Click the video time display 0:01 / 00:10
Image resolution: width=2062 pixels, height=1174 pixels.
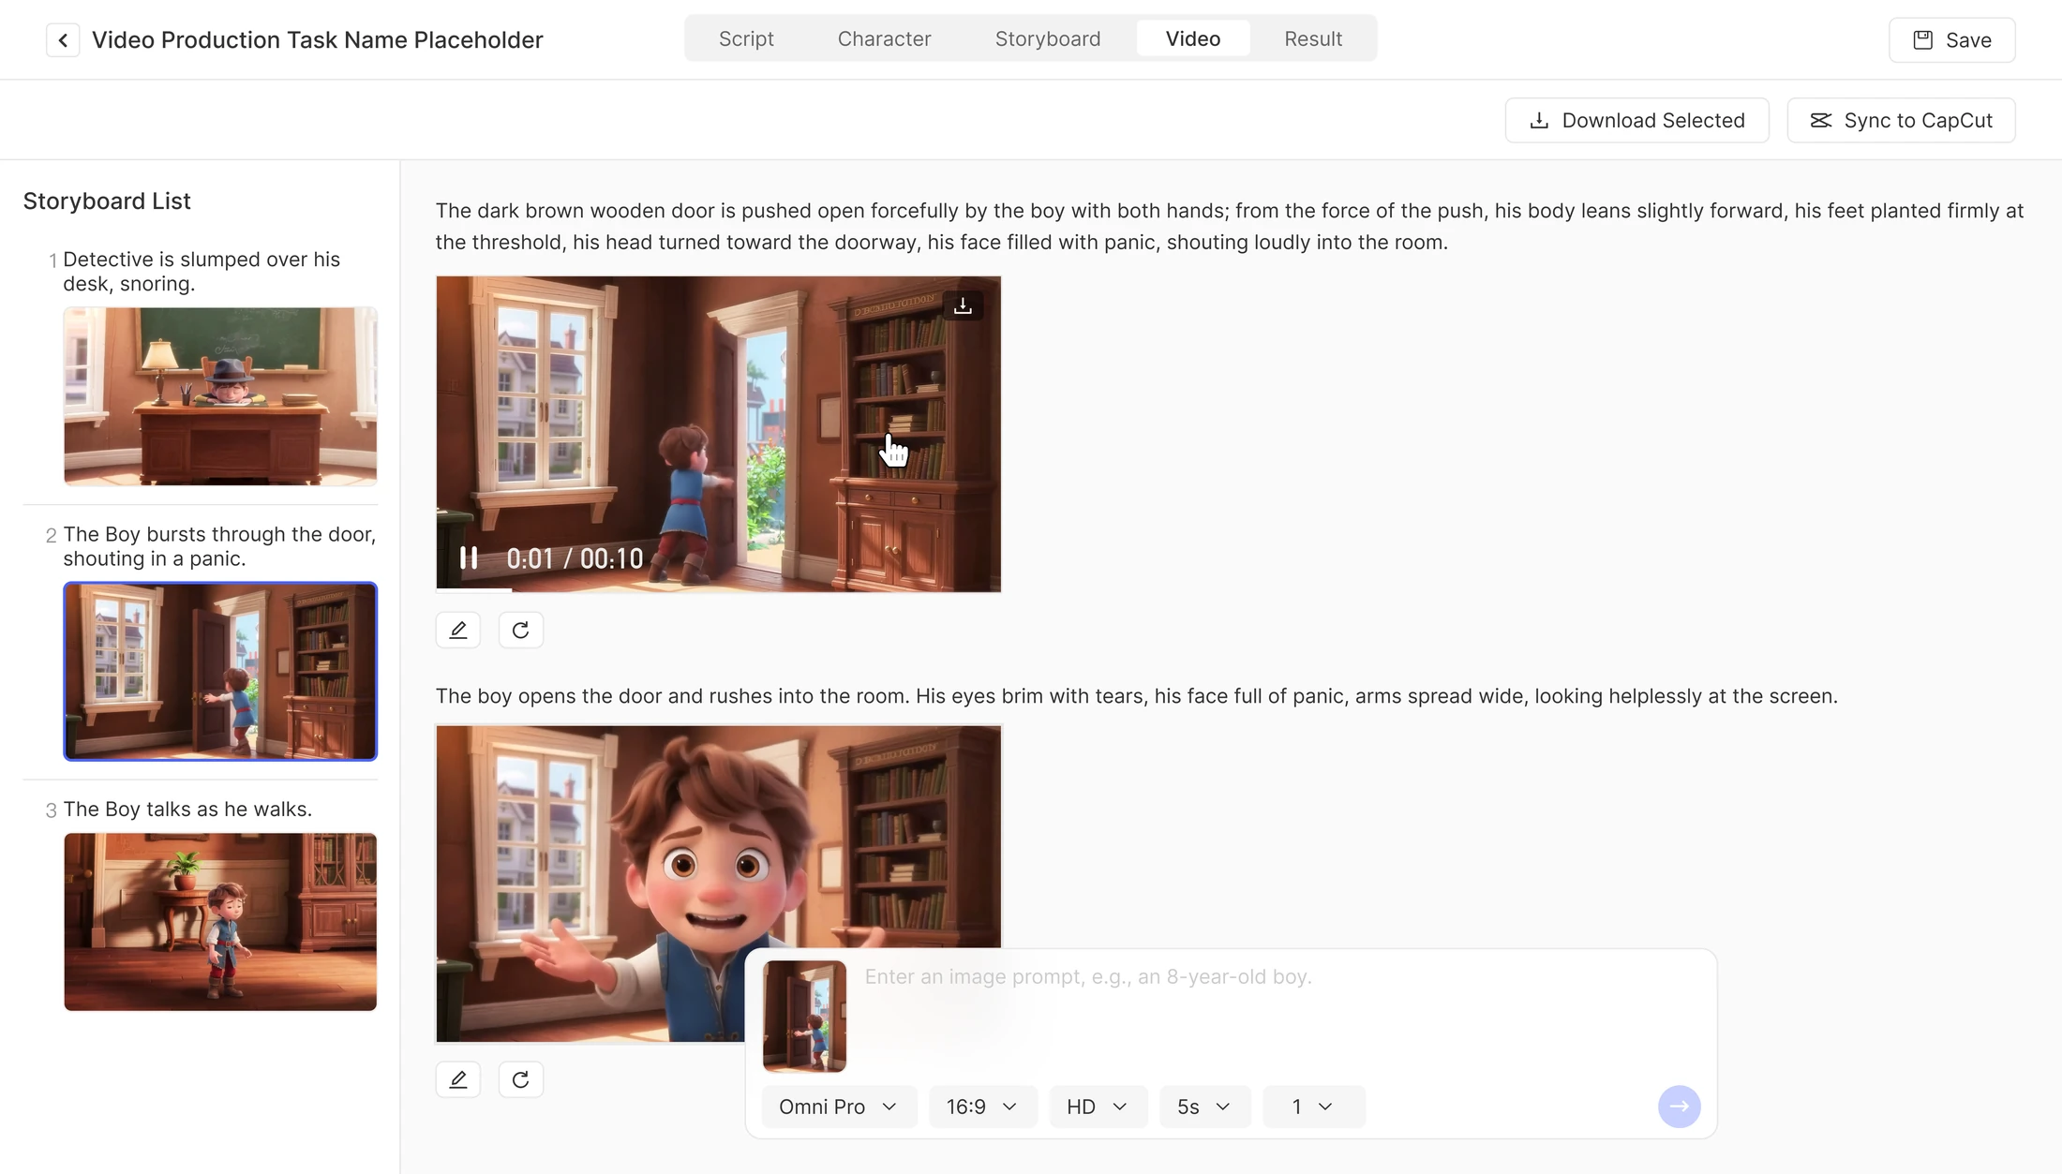(x=575, y=558)
